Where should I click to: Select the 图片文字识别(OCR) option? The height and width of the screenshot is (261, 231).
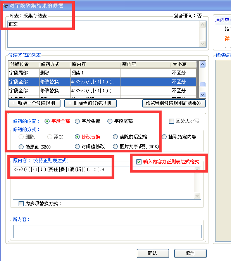(x=115, y=147)
